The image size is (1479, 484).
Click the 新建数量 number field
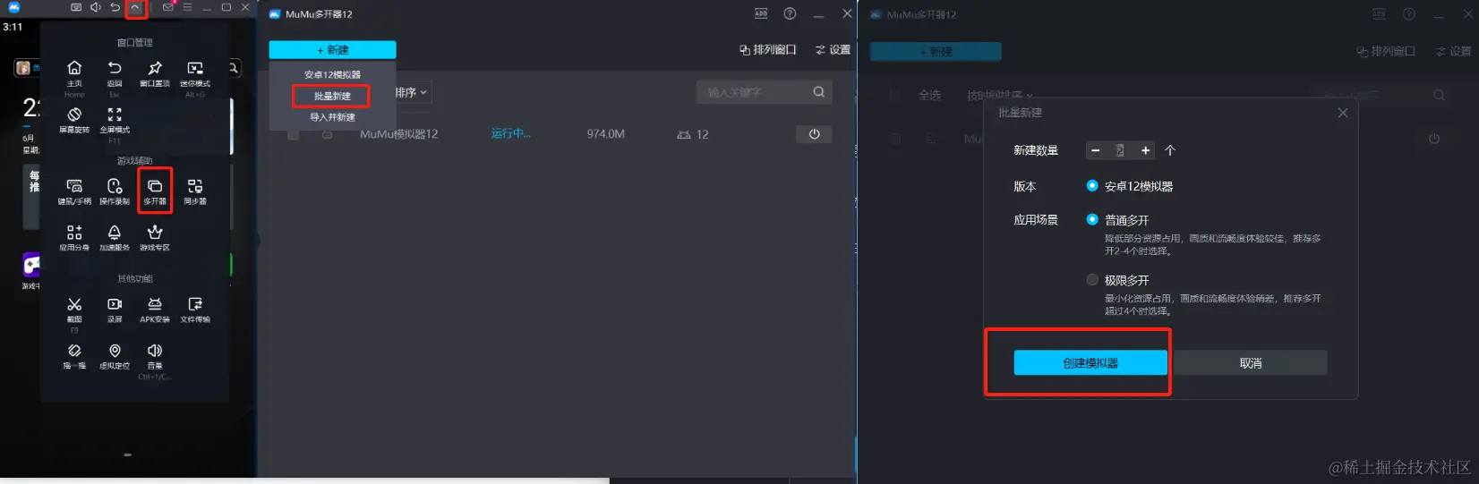(x=1120, y=150)
